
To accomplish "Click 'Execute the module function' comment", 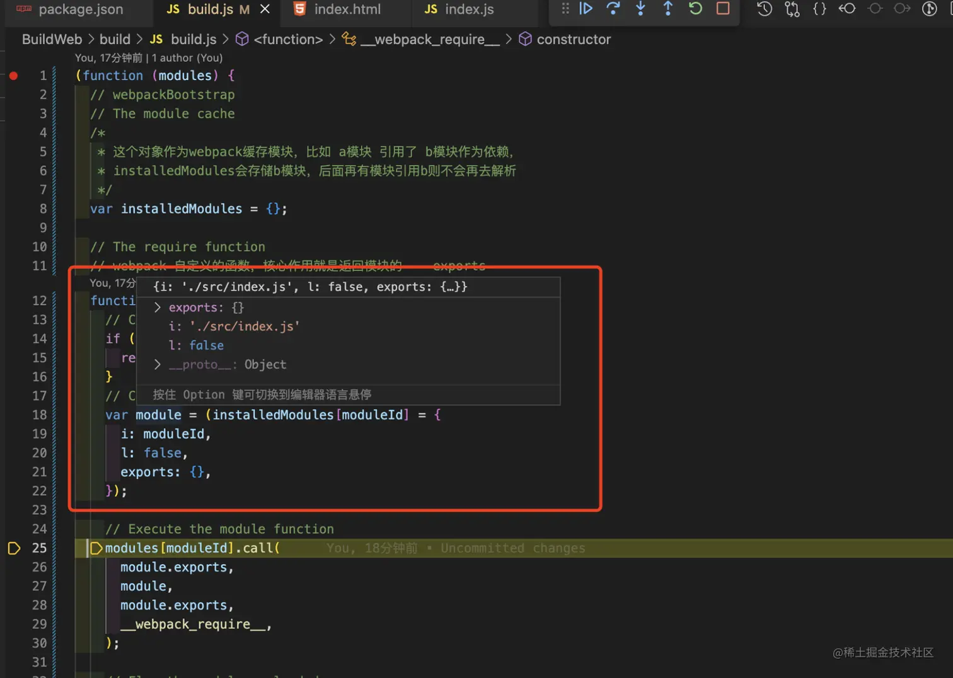I will pyautogui.click(x=219, y=529).
